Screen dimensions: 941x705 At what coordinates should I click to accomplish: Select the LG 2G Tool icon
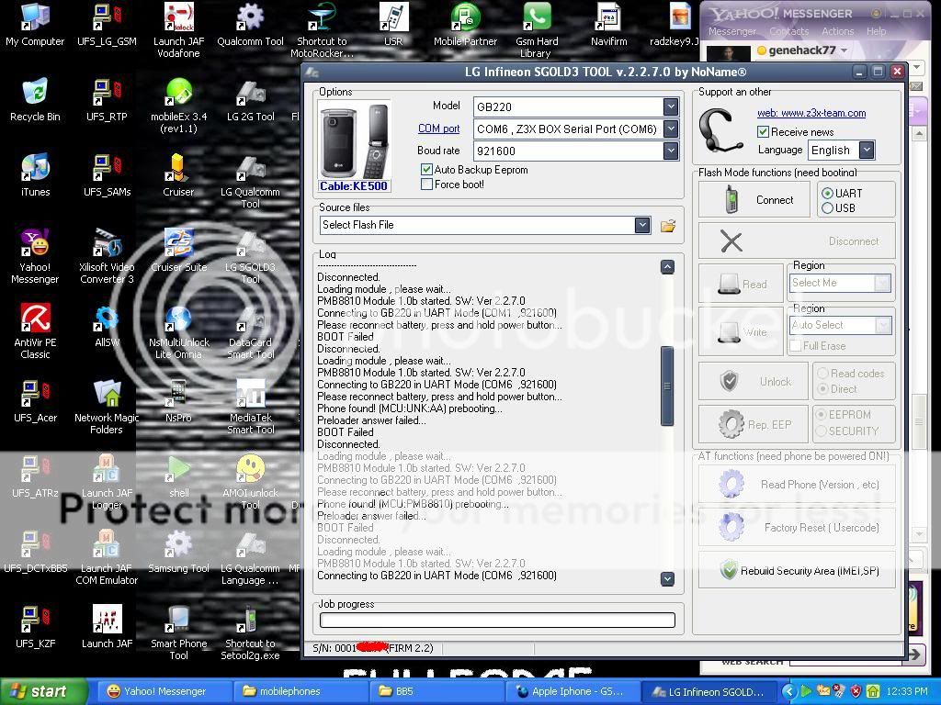coord(250,100)
